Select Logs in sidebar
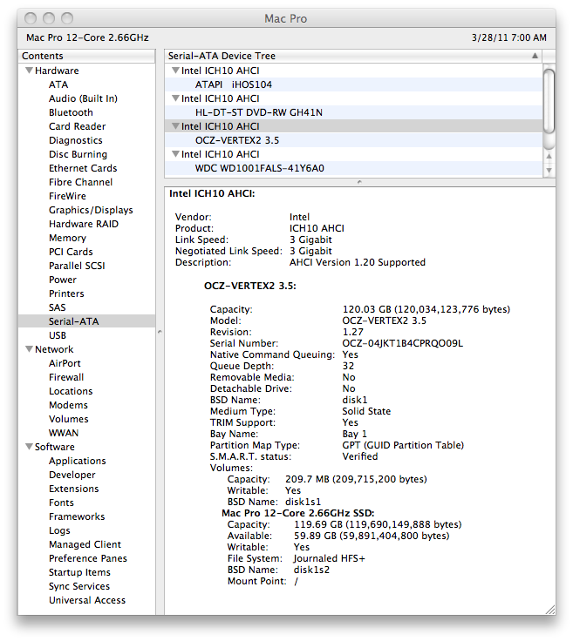This screenshot has width=573, height=641. pos(59,530)
